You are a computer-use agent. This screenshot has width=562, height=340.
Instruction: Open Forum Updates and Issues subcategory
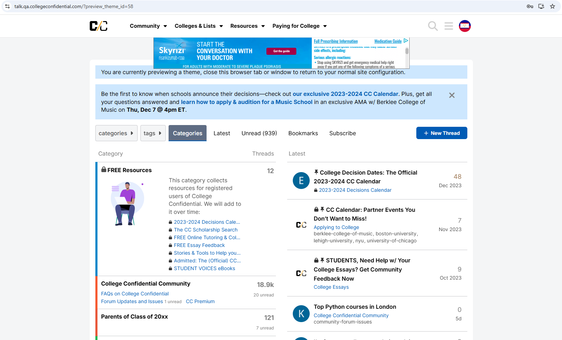132,301
